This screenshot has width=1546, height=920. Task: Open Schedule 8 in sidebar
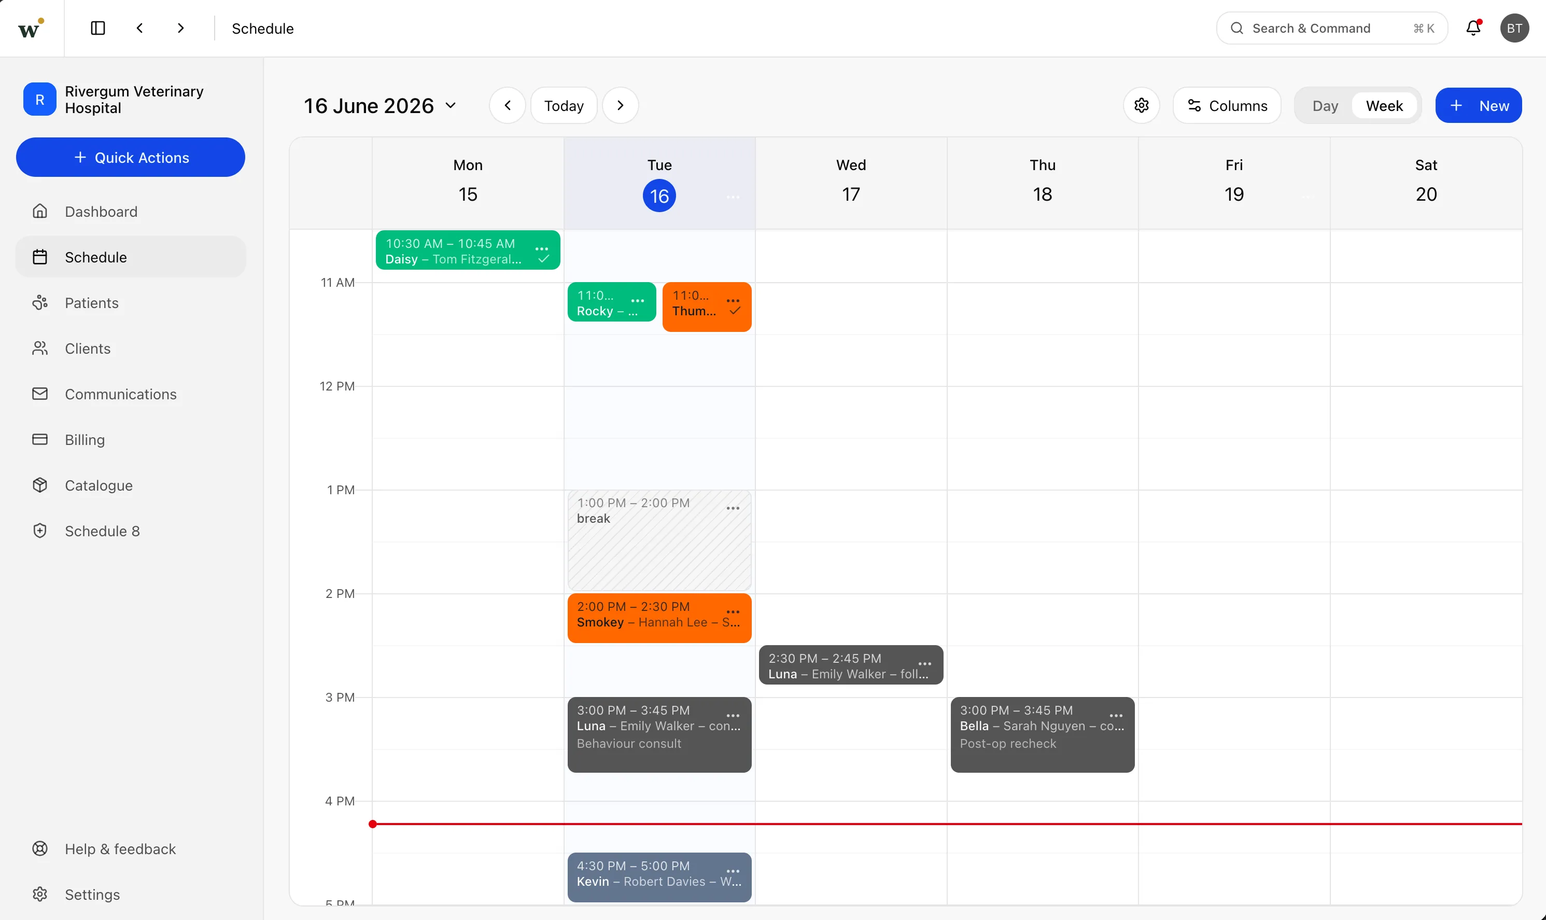coord(131,531)
